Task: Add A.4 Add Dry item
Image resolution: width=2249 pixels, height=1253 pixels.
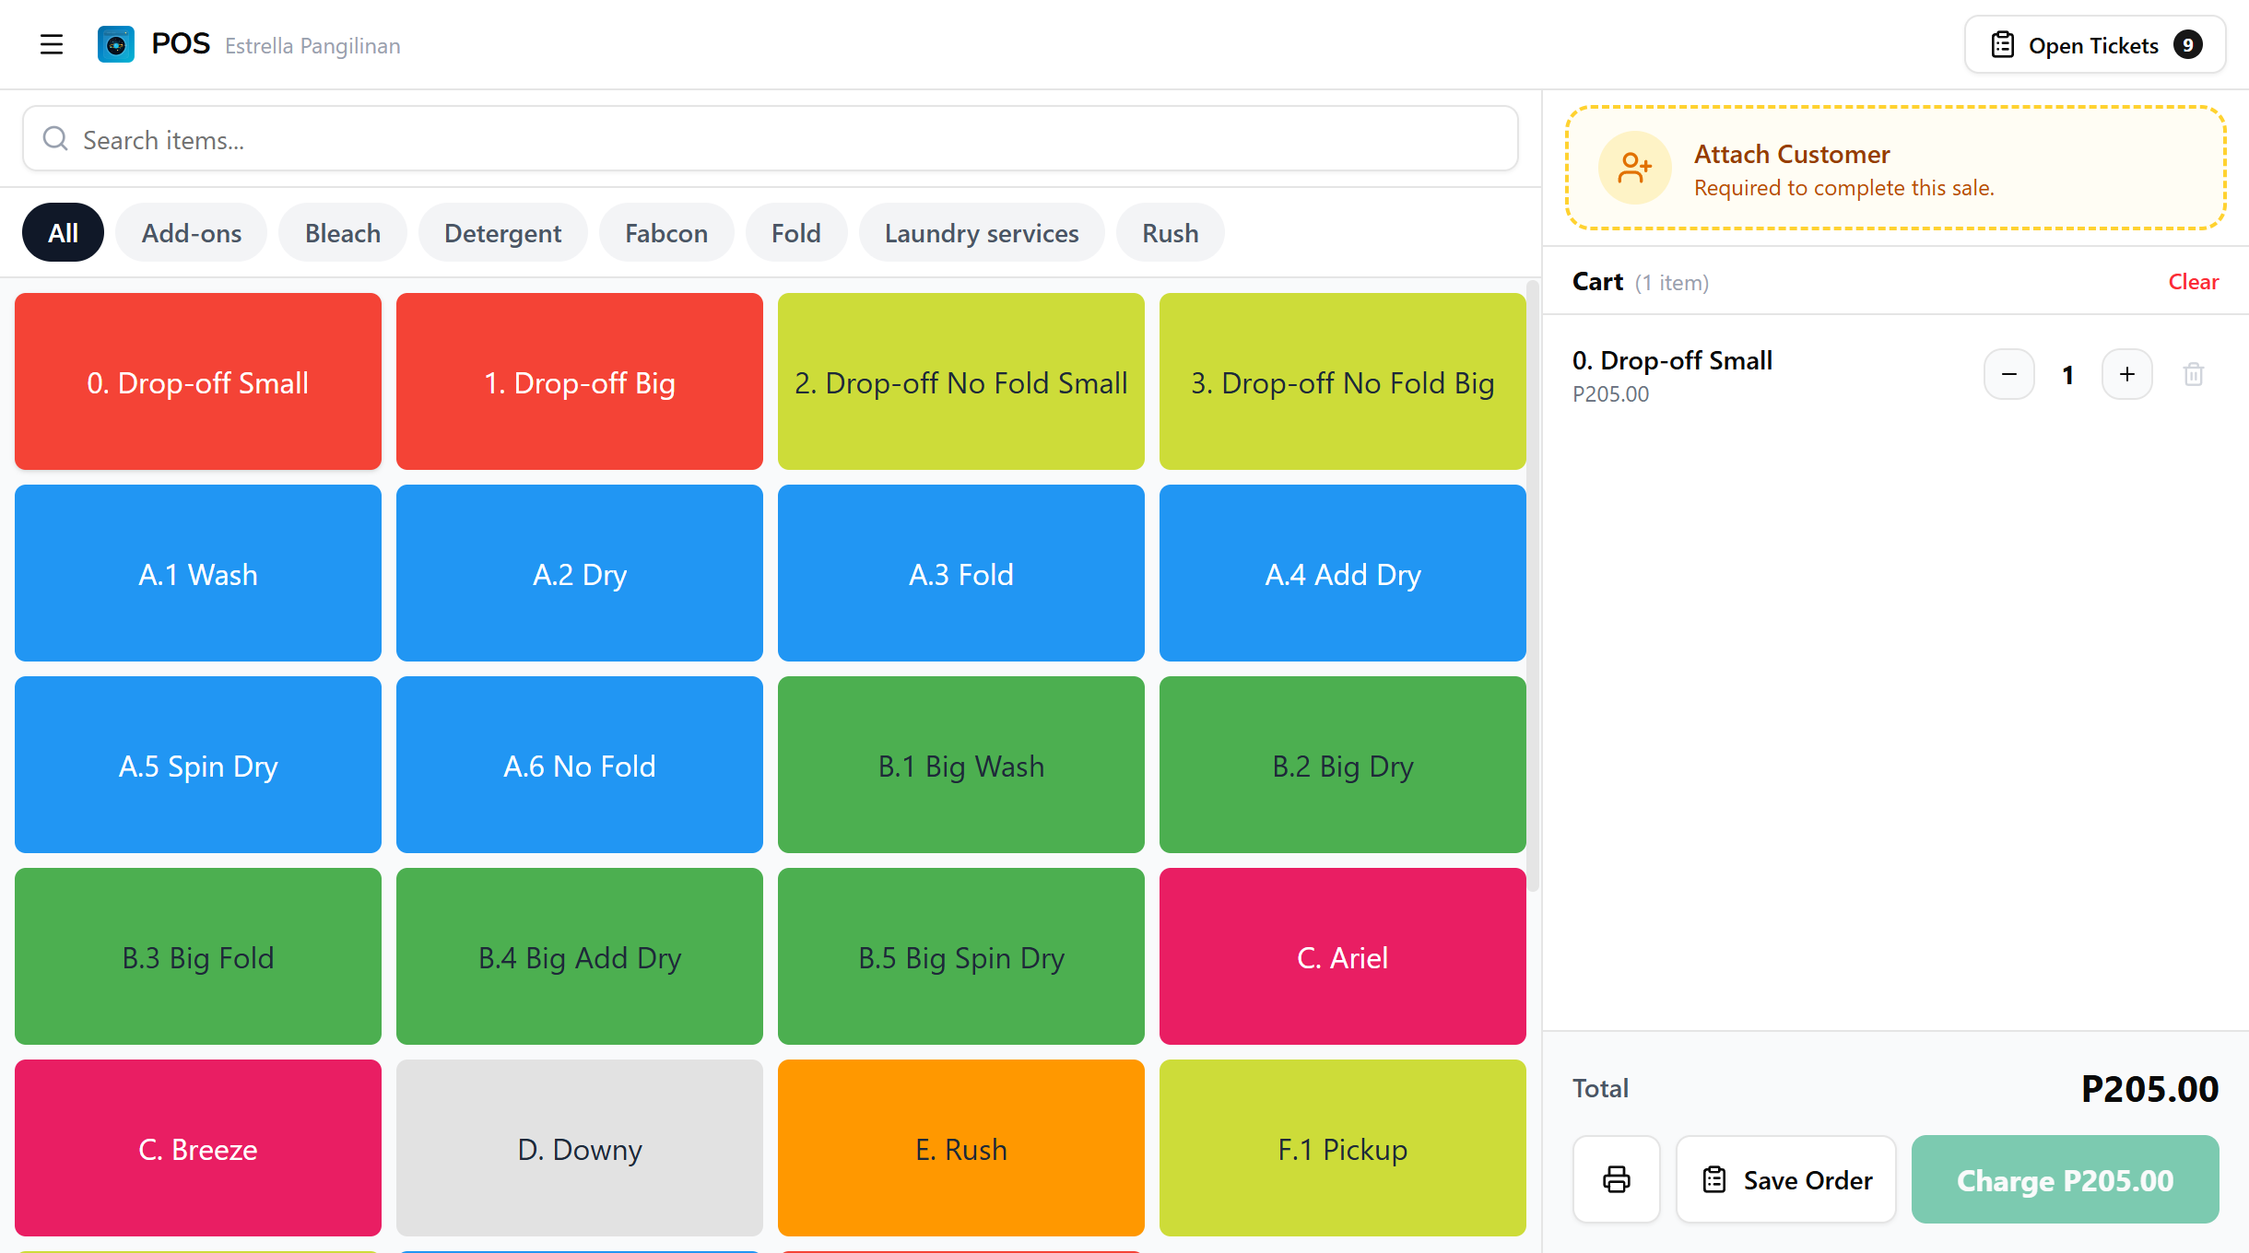Action: point(1343,573)
